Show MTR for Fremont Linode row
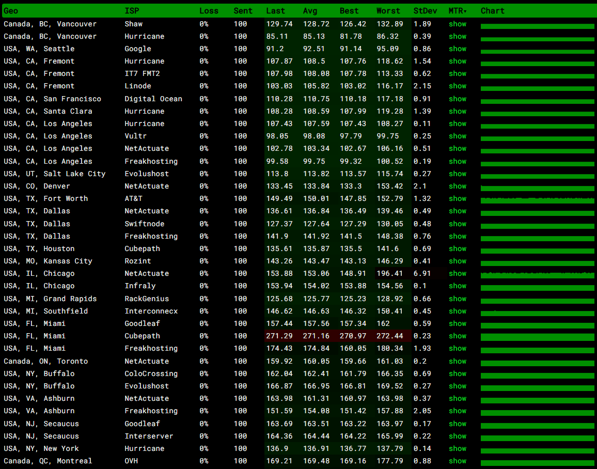 click(457, 86)
